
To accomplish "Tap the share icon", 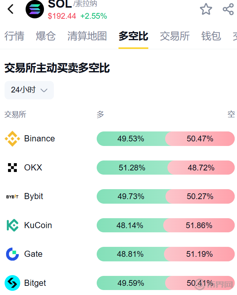I will coord(228,9).
